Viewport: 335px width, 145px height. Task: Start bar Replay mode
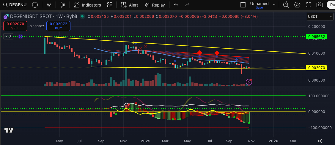155,5
